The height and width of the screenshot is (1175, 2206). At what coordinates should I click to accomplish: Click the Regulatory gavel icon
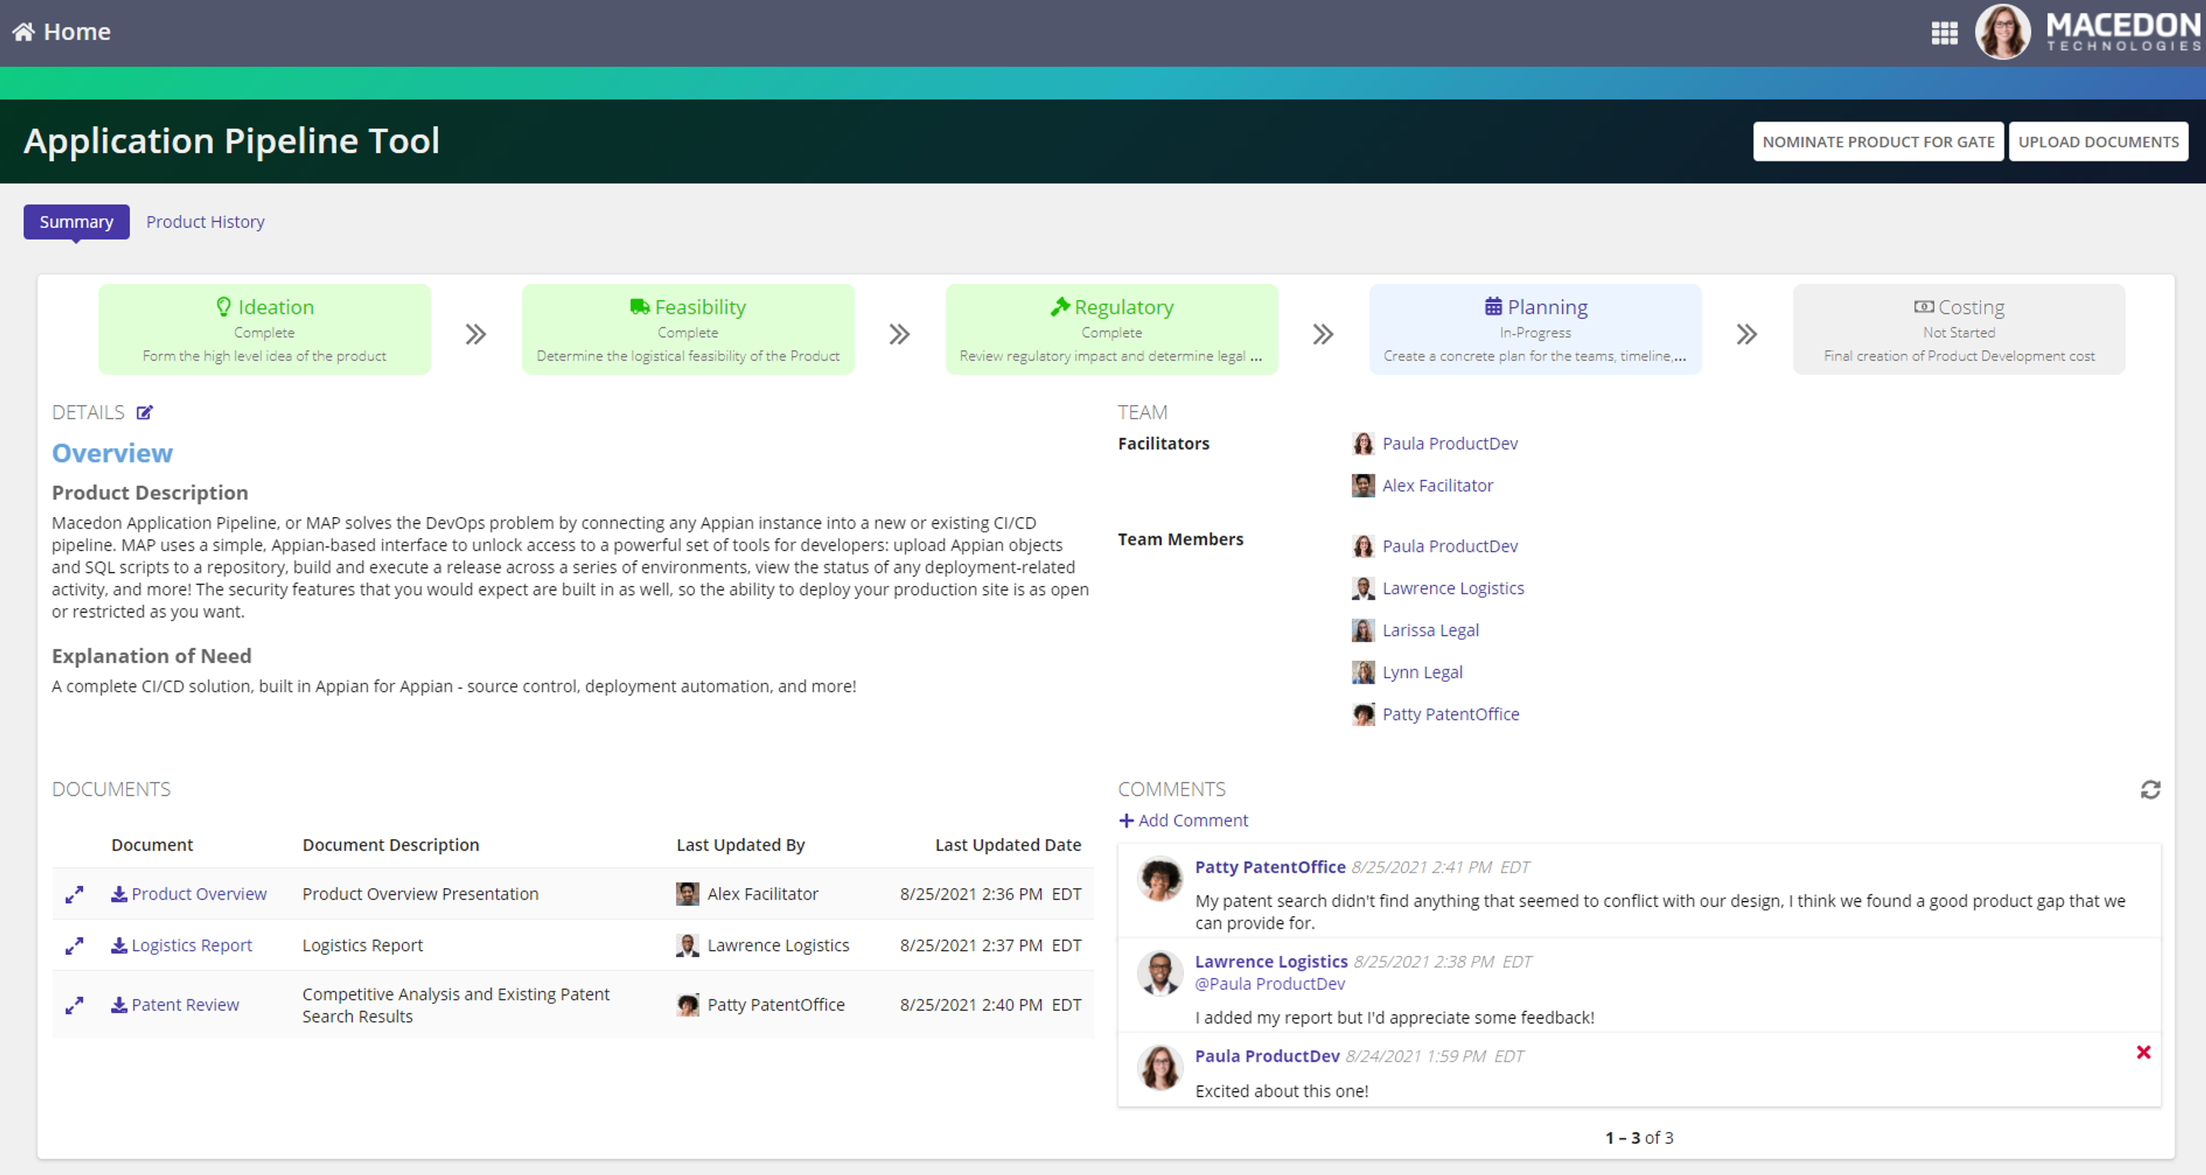click(x=1059, y=306)
